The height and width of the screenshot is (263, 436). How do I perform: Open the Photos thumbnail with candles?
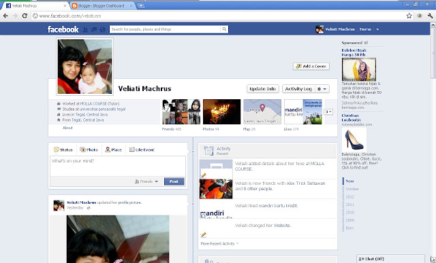tap(221, 111)
